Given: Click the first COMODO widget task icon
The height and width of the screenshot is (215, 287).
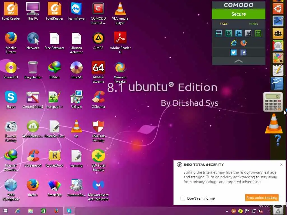Looking at the screenshot, I should (x=219, y=33).
